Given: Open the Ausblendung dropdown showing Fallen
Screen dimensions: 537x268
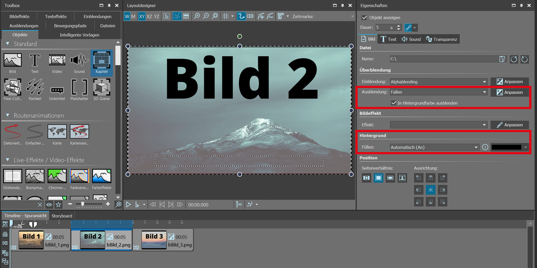Looking at the screenshot, I should tap(439, 92).
